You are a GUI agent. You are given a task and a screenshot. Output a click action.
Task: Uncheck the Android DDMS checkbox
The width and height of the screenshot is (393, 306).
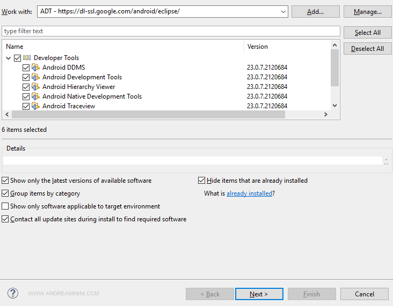pyautogui.click(x=26, y=68)
